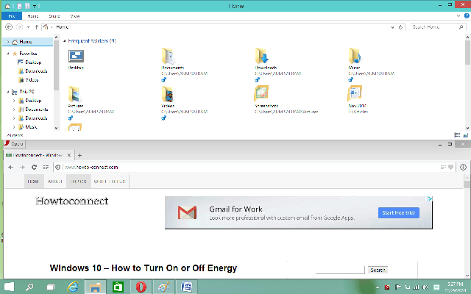Screen dimensions: 471x294
Task: Open HOME in Howtoconnect site navigation
Action: pyautogui.click(x=34, y=182)
